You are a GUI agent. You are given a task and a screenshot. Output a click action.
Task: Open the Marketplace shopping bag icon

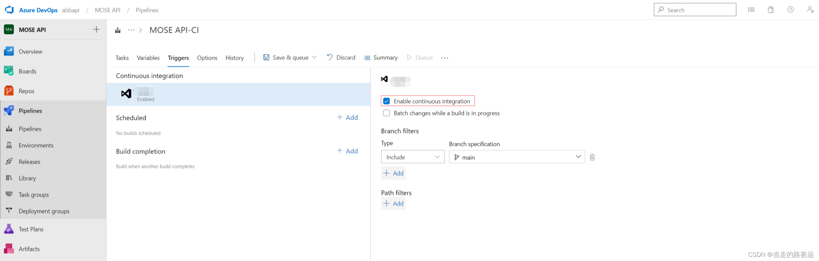[770, 10]
